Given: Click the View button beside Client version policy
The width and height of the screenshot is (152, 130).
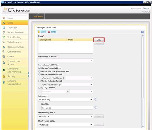Looking at the screenshot, I should (x=99, y=125).
